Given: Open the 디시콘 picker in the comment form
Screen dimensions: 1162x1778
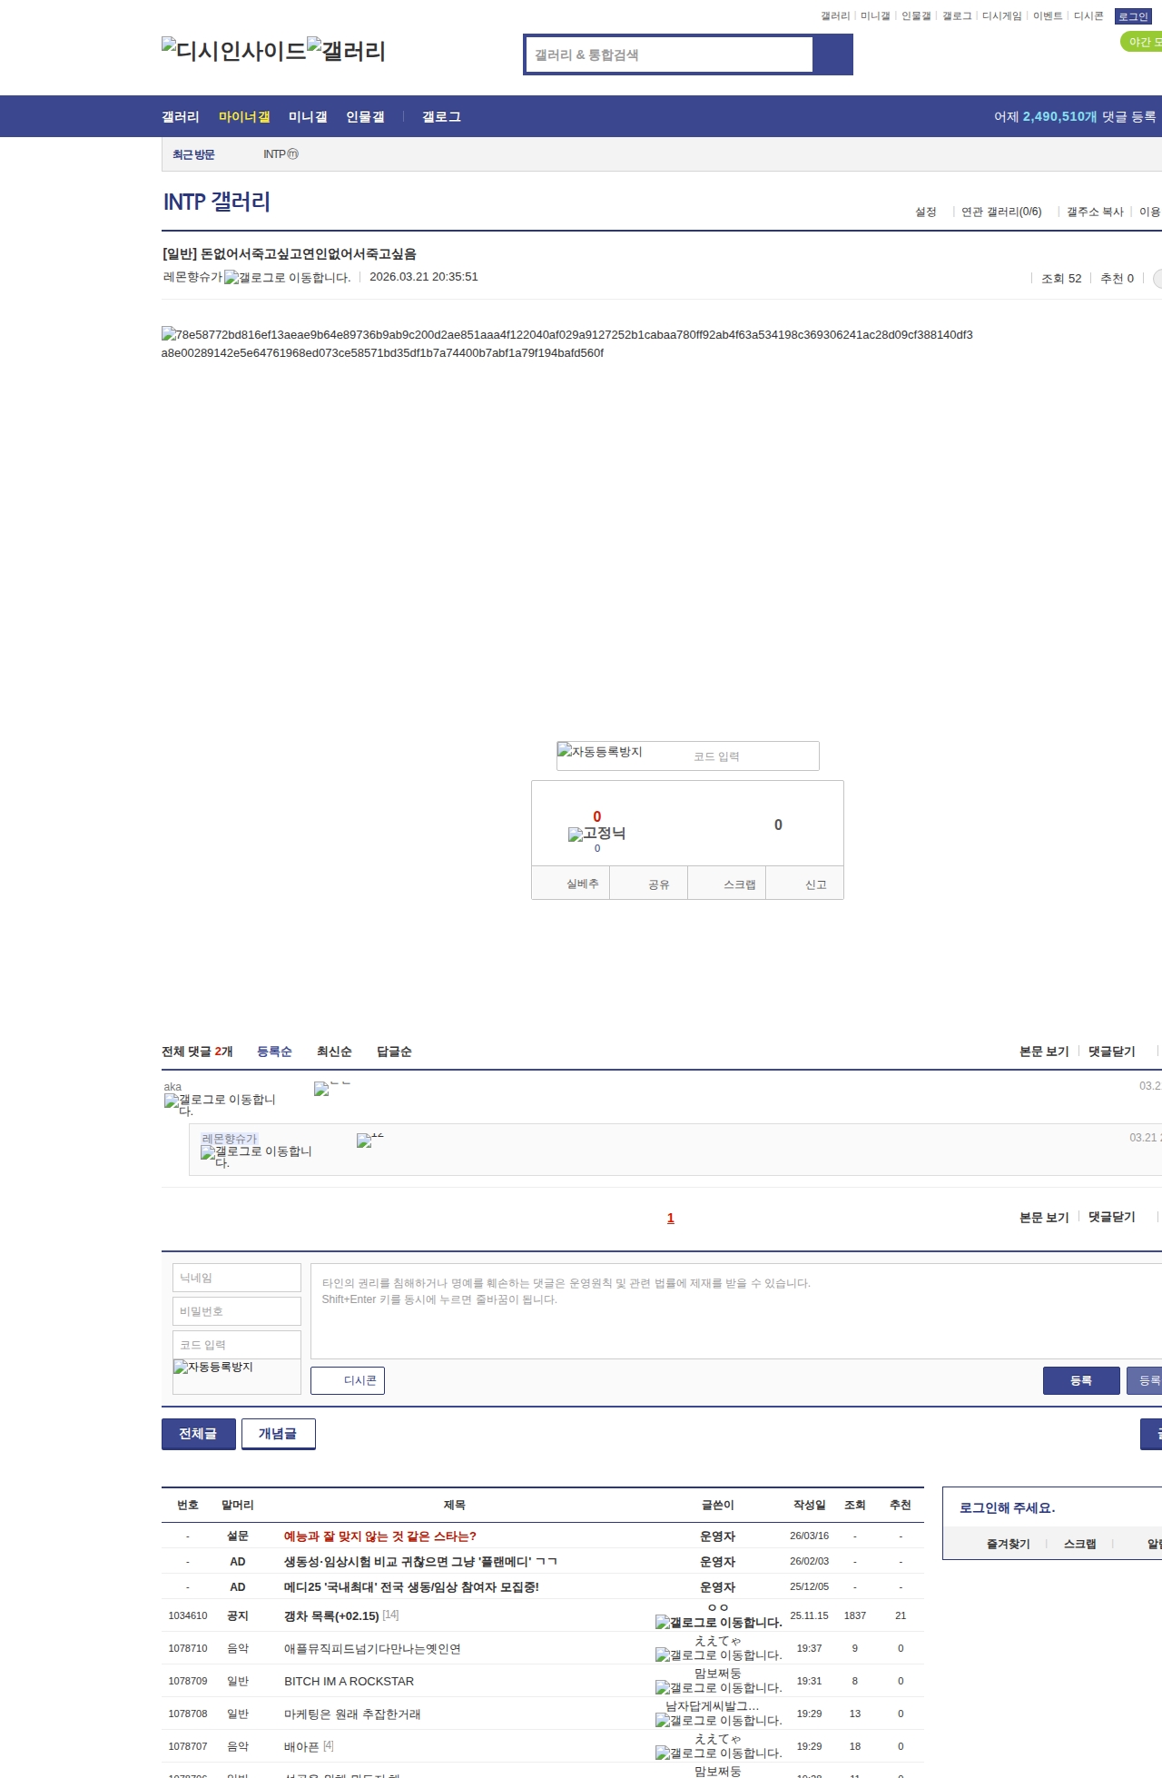Looking at the screenshot, I should pyautogui.click(x=348, y=1380).
